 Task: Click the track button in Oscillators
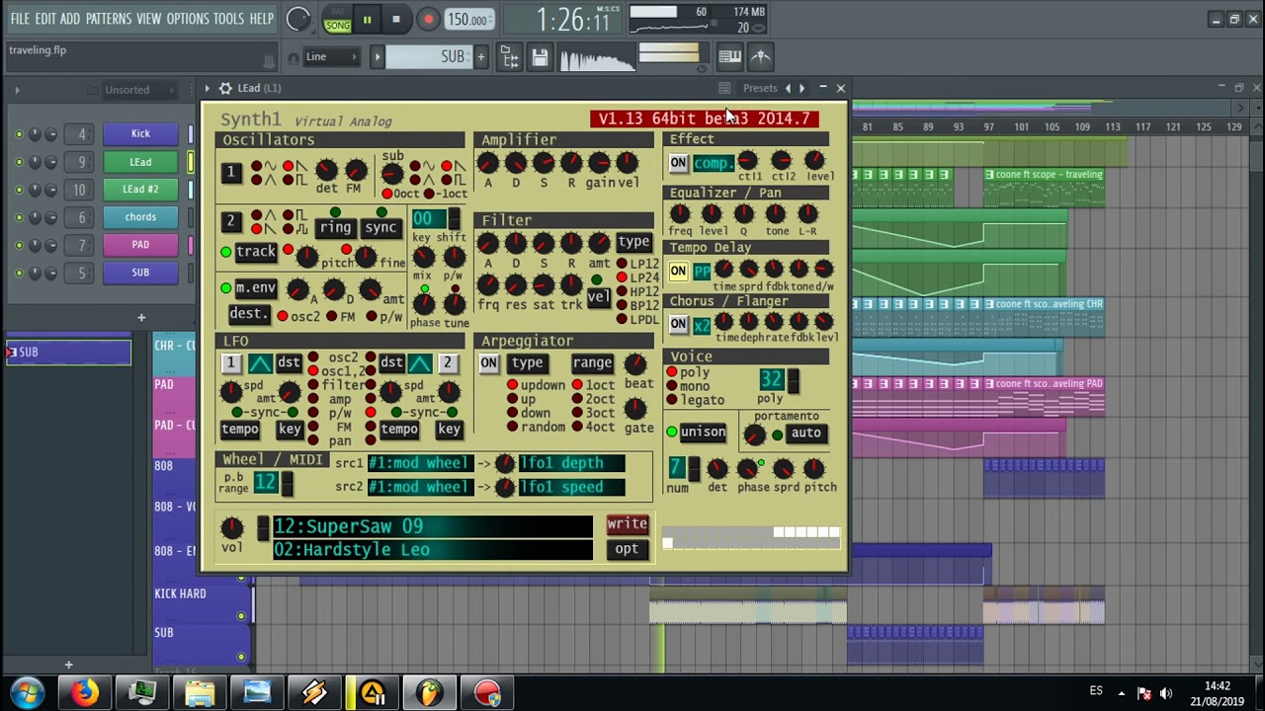pyautogui.click(x=256, y=252)
